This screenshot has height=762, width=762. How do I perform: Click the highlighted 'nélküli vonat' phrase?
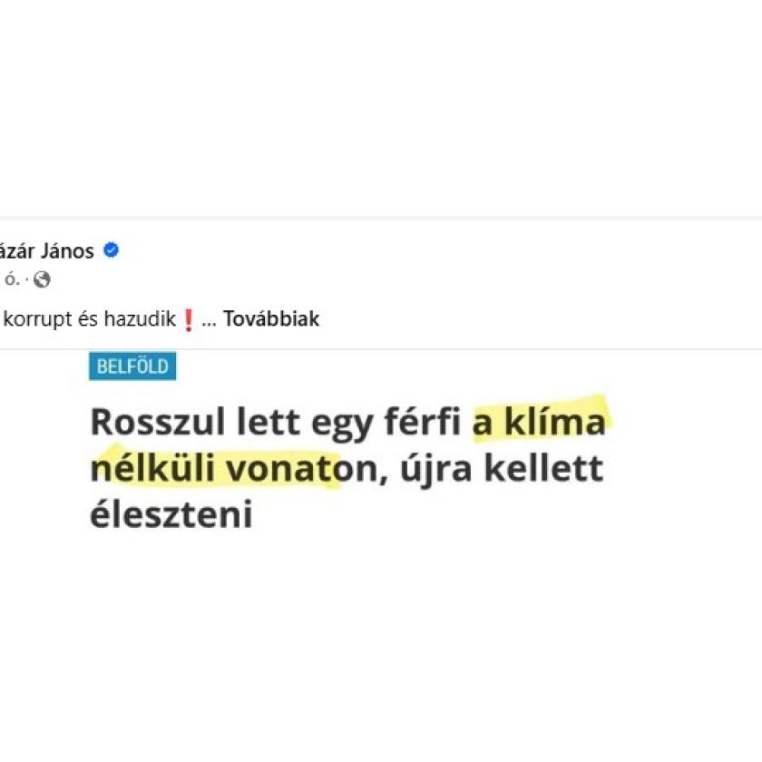pos(214,470)
